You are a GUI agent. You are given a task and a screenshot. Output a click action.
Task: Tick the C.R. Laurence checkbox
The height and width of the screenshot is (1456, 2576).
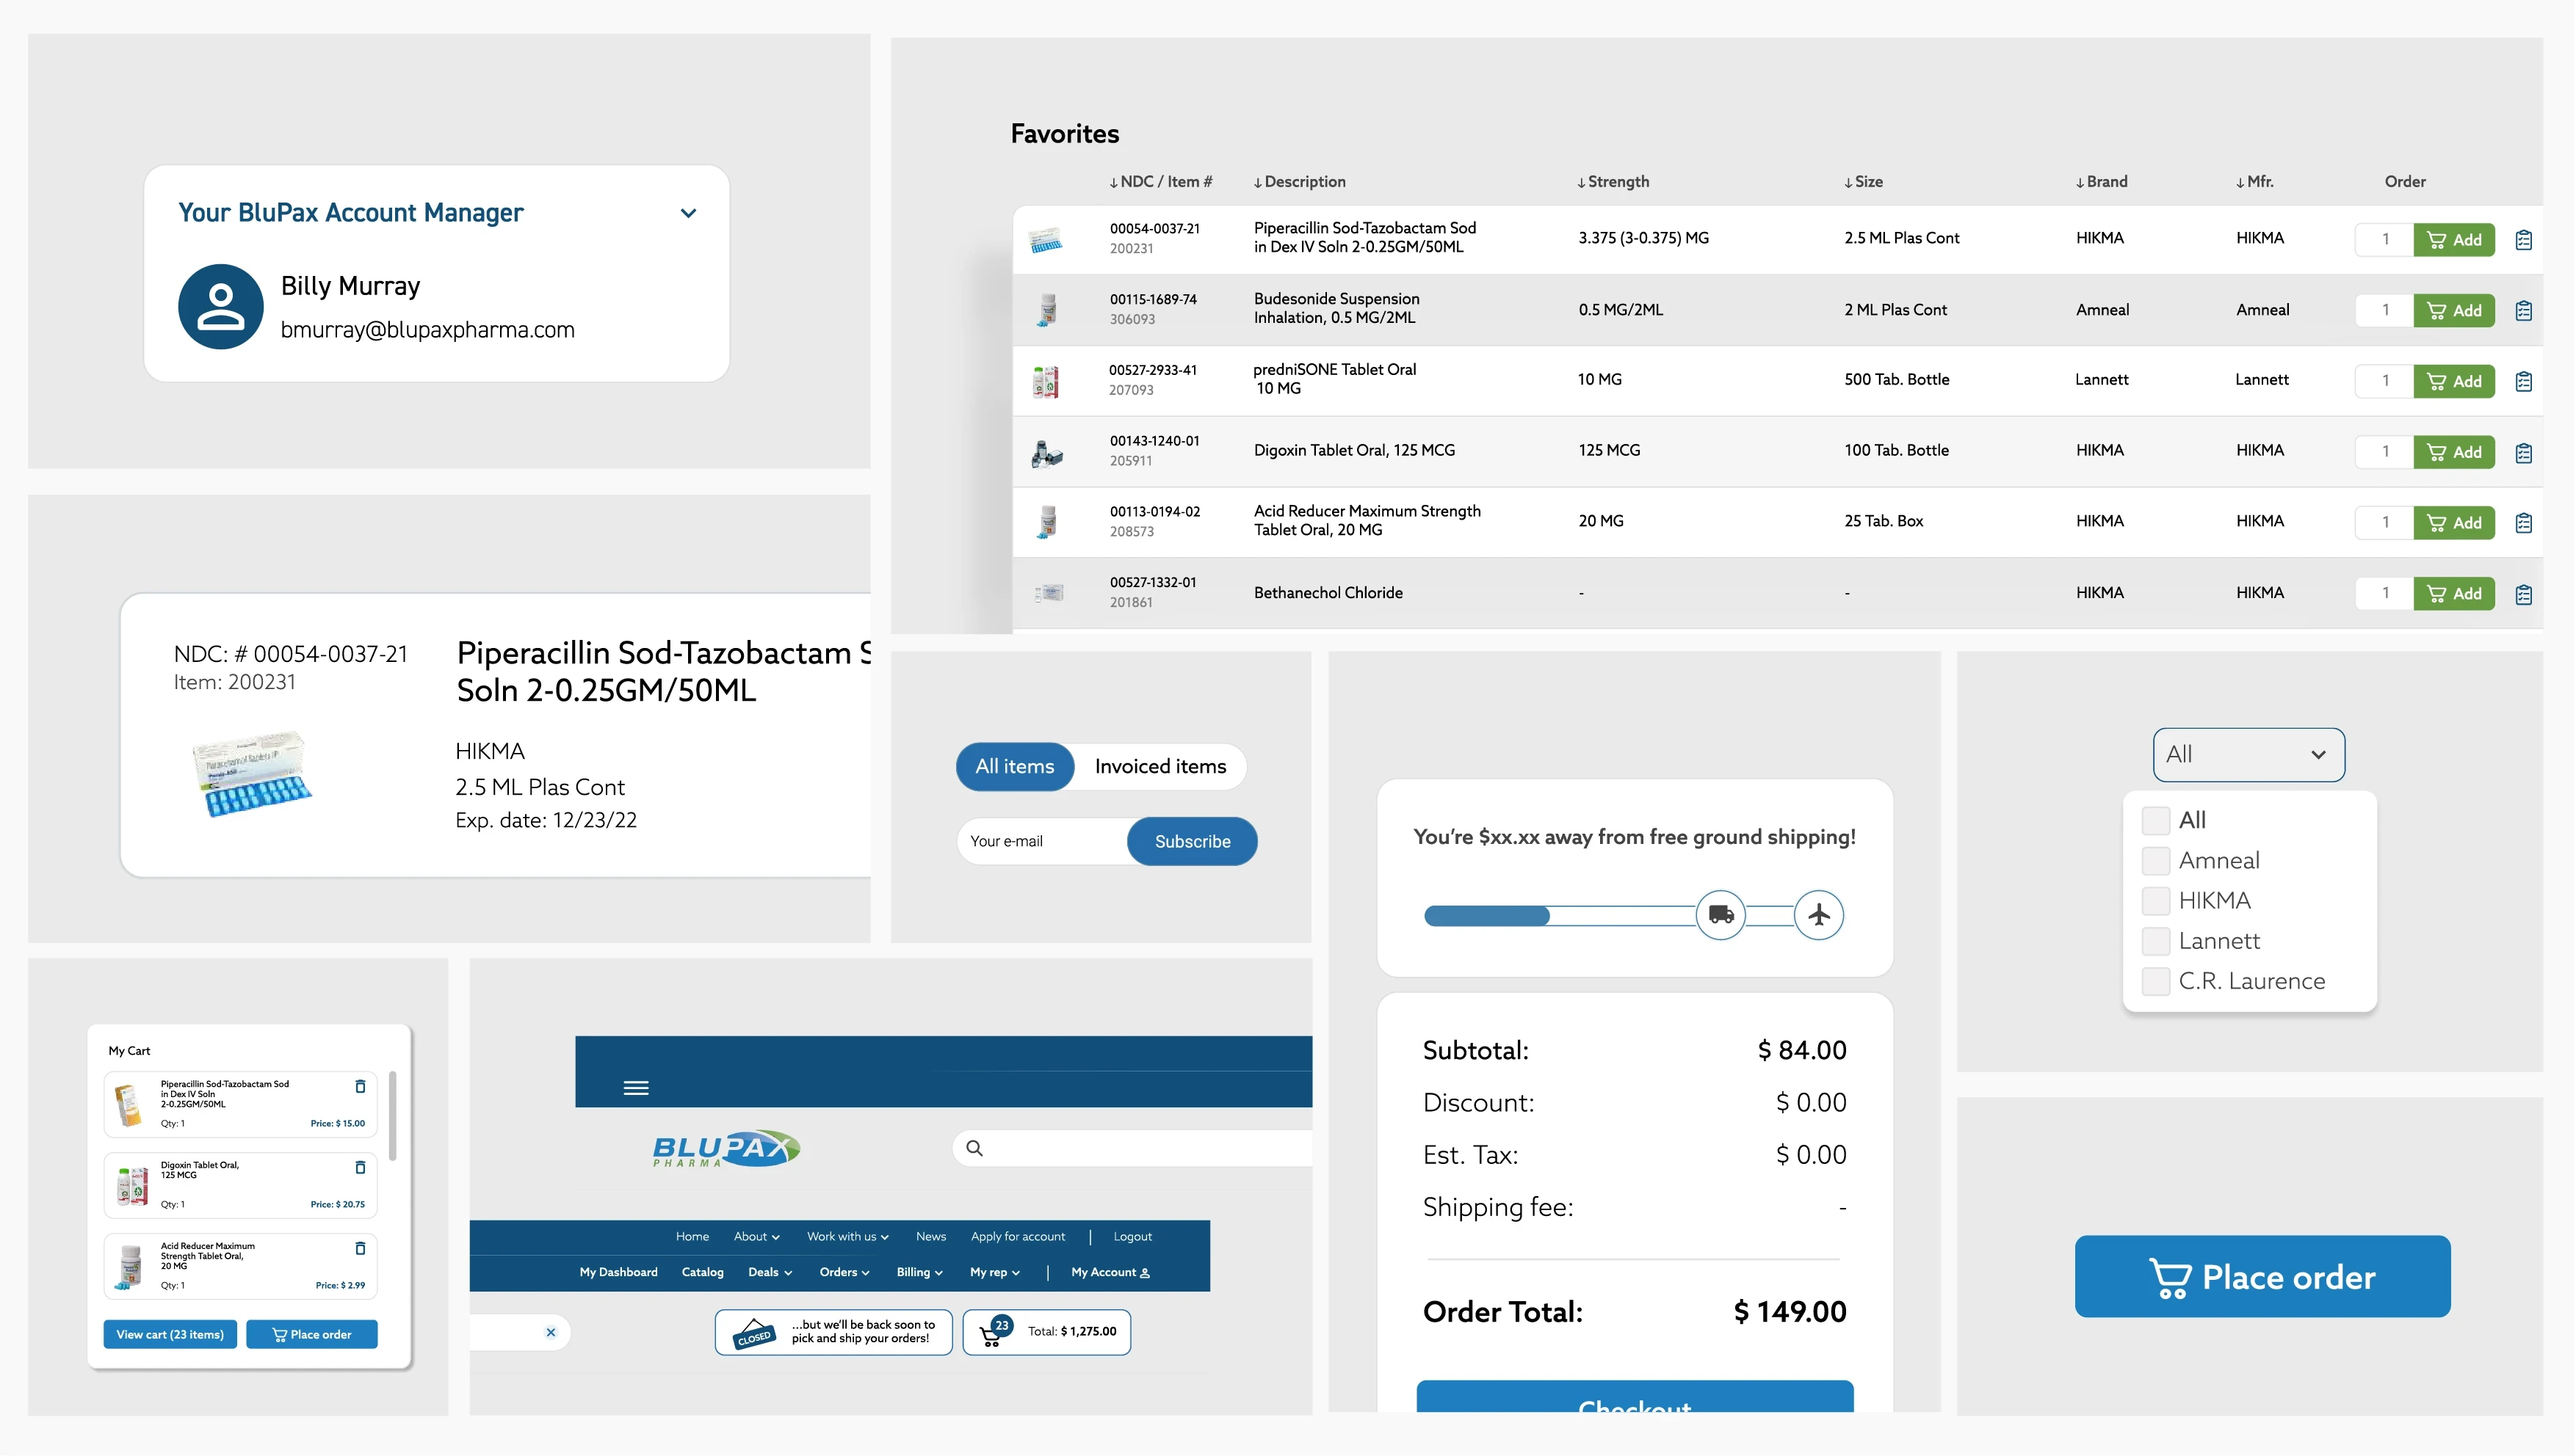(x=2154, y=981)
